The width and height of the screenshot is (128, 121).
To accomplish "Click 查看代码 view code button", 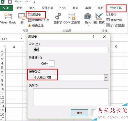I will [x=114, y=20].
